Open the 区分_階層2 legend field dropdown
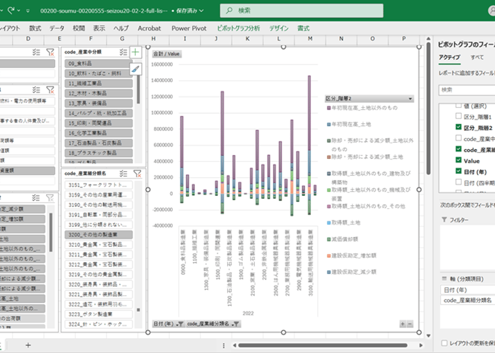Viewport: 495px width, 353px height. click(410, 98)
